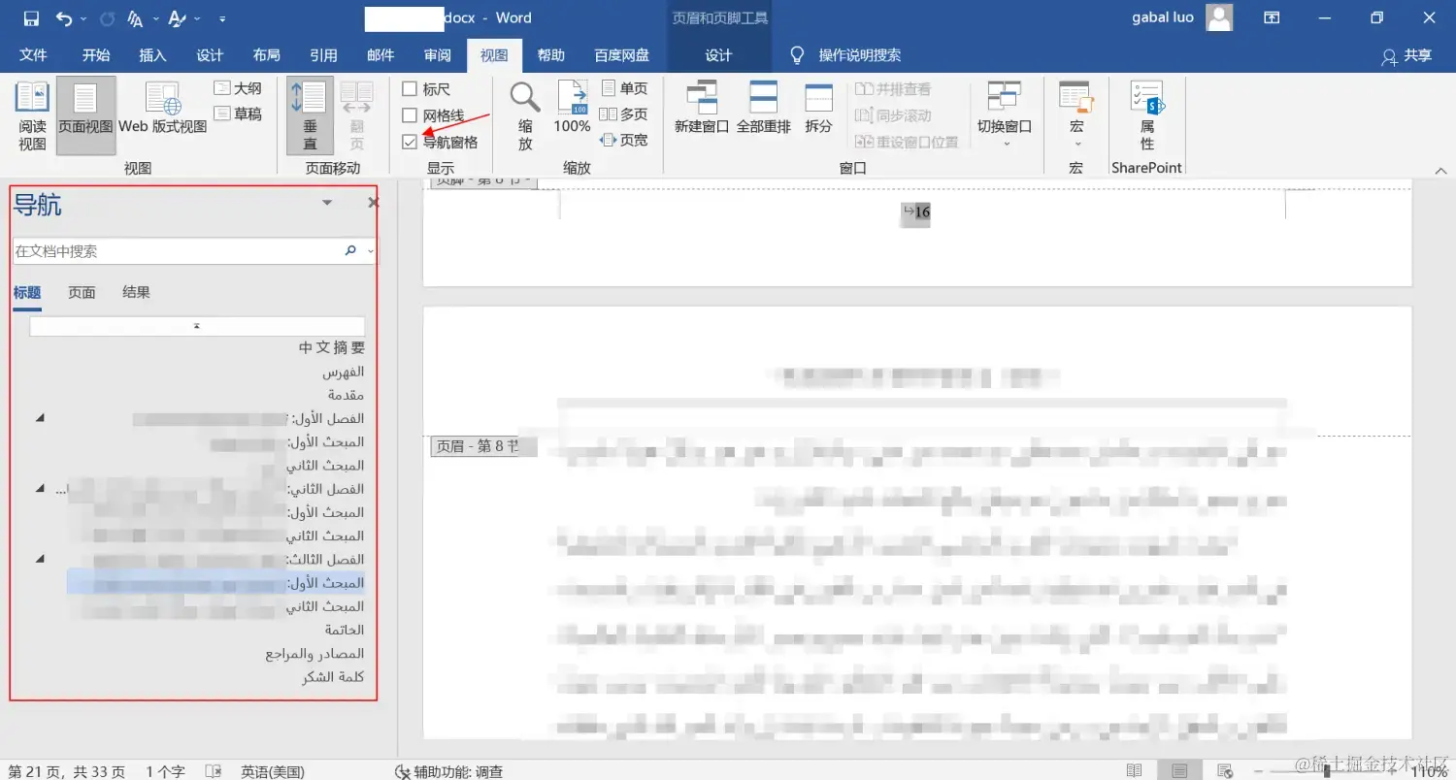Switch to the 引用 (References) tab
Viewport: 1456px width, 780px height.
click(x=323, y=55)
